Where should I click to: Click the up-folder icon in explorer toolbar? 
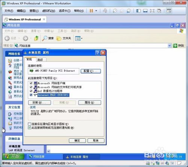(x=36, y=38)
